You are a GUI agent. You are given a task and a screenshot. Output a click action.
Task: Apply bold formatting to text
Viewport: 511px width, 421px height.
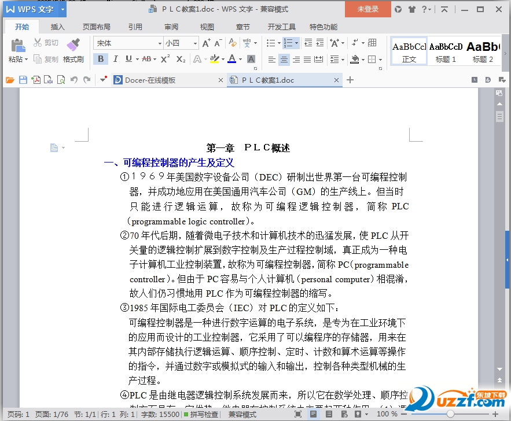click(101, 59)
